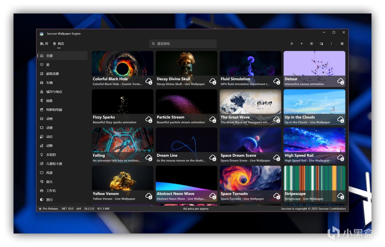Show the 城市与地点 category
385x247 pixels.
coord(63,92)
